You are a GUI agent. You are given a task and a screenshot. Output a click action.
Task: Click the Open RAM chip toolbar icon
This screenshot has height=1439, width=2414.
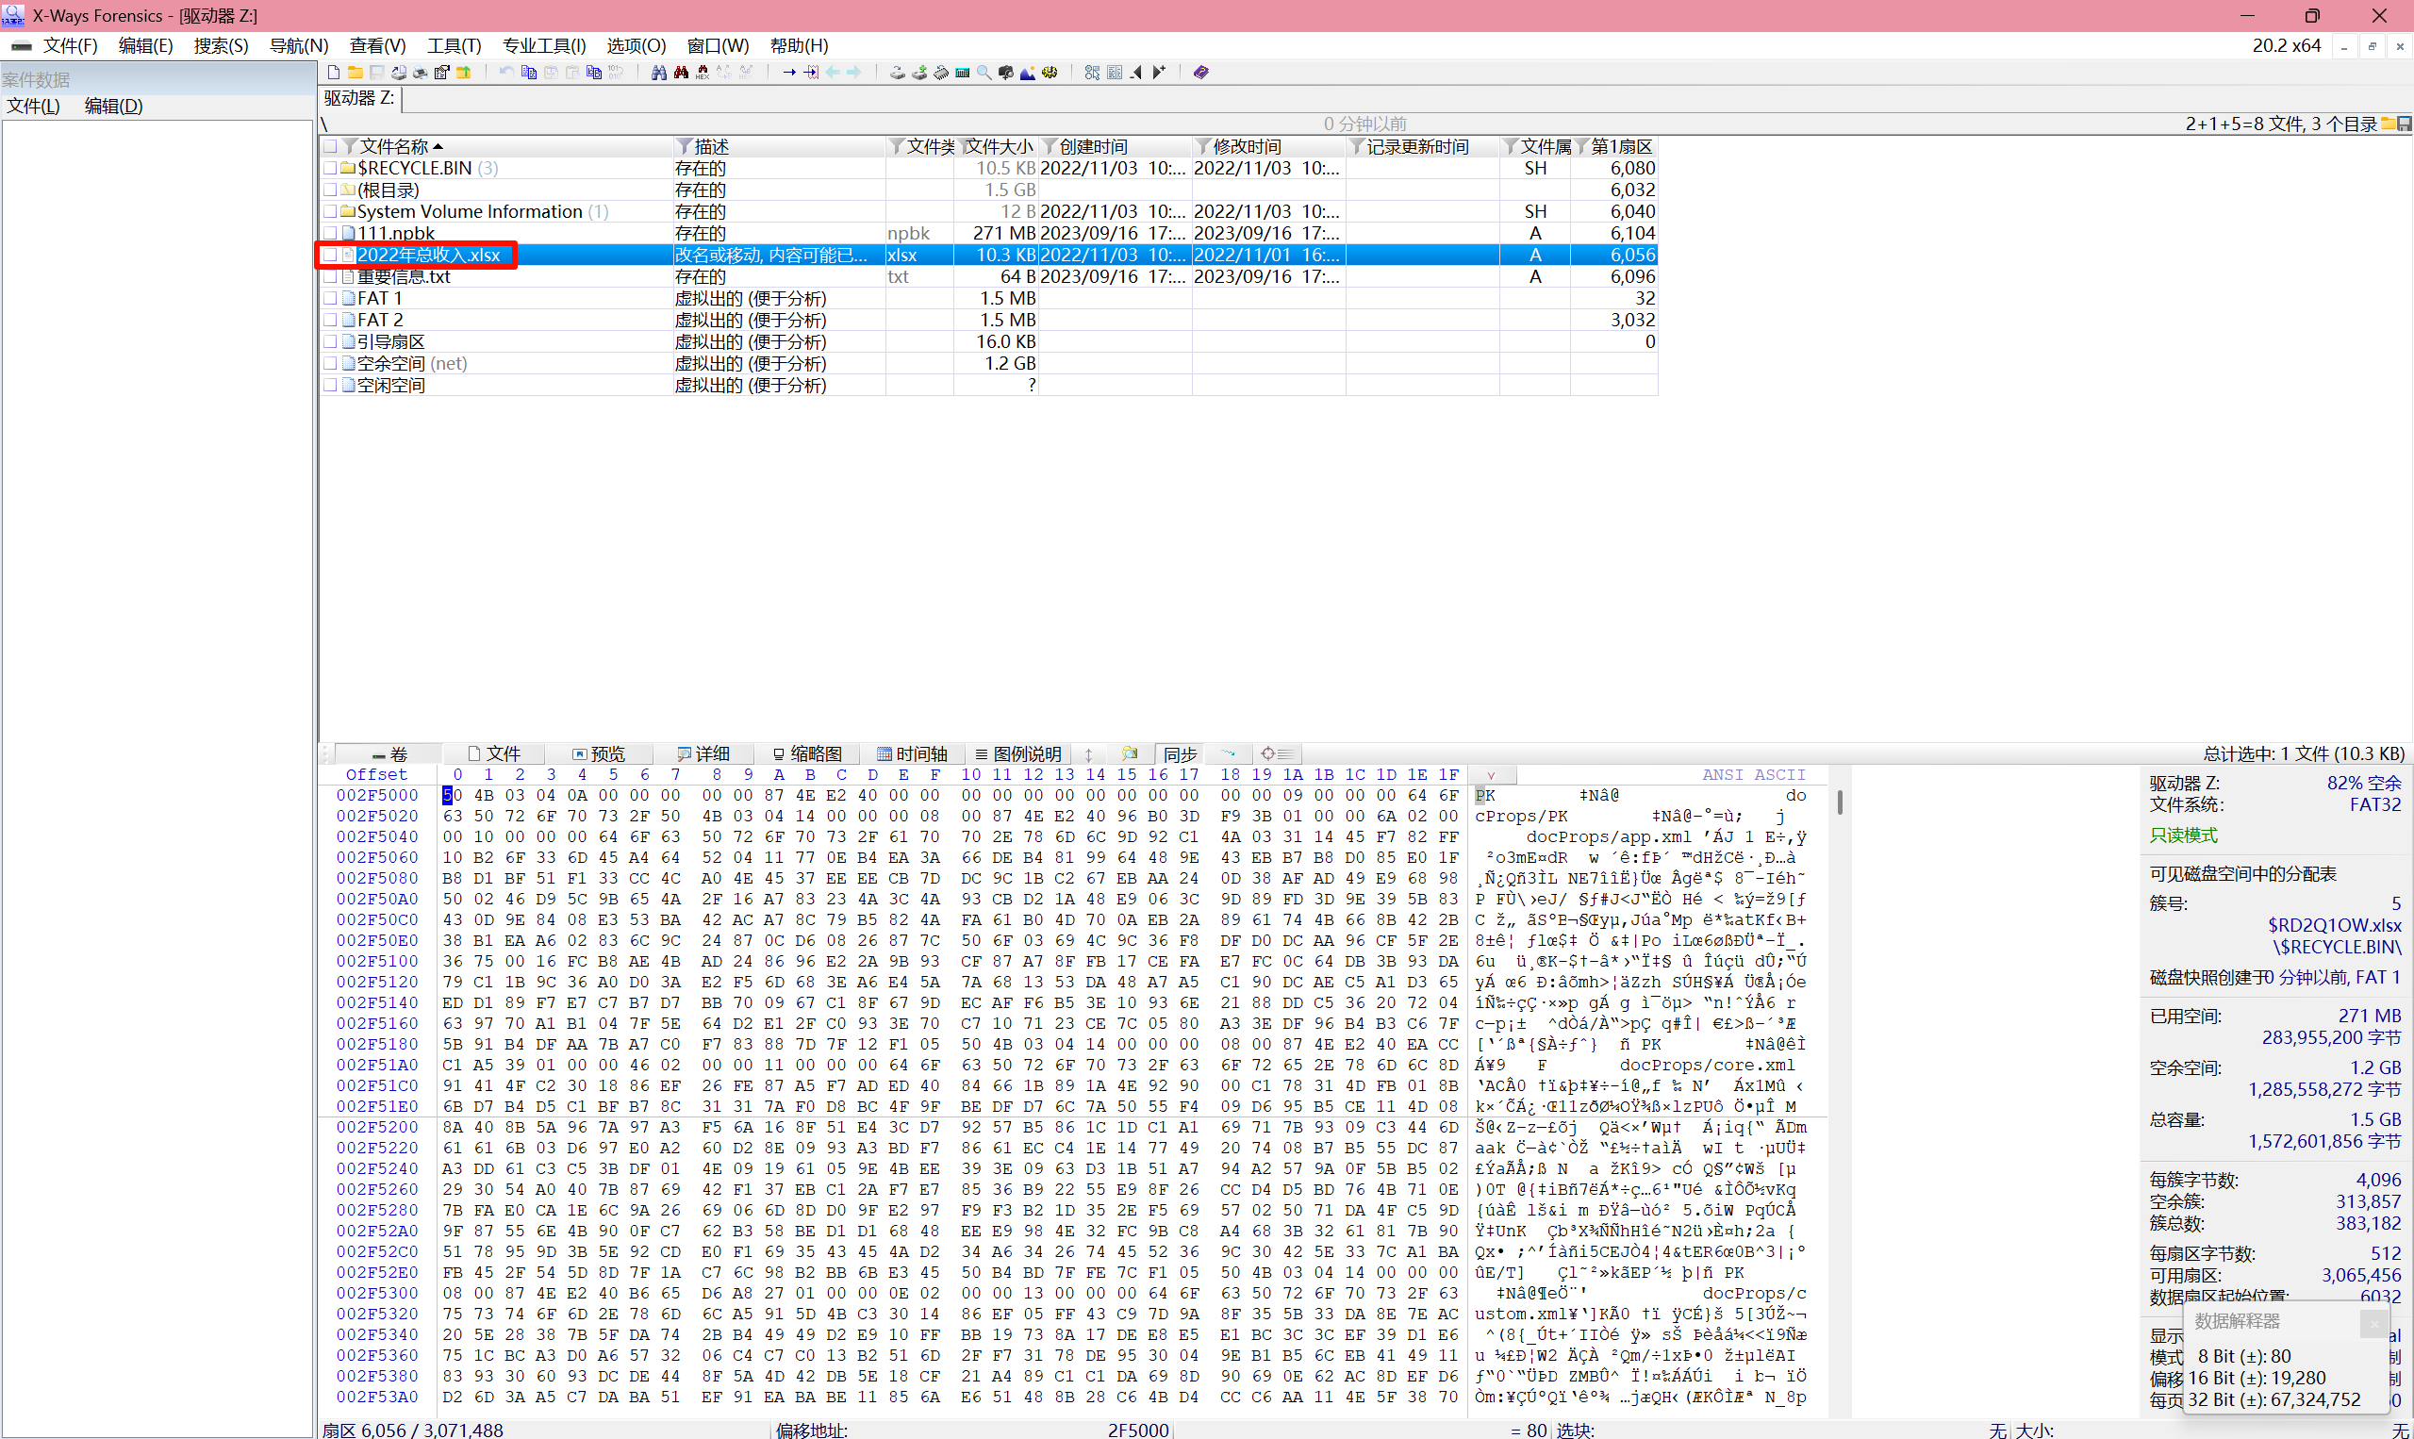[x=940, y=73]
